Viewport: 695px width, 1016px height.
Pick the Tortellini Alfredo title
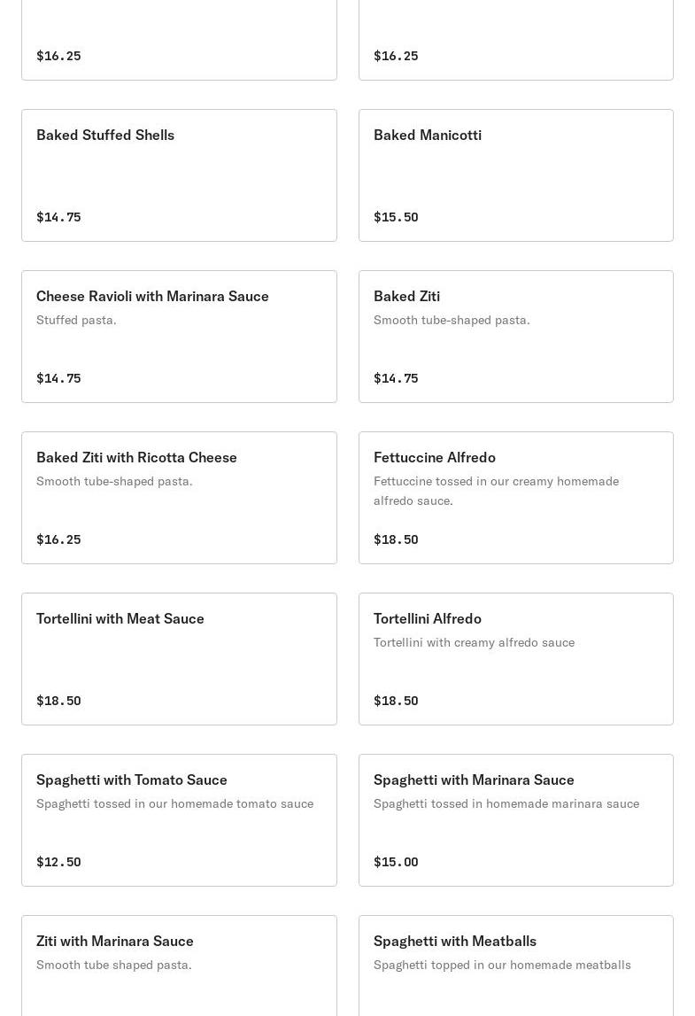[427, 619]
